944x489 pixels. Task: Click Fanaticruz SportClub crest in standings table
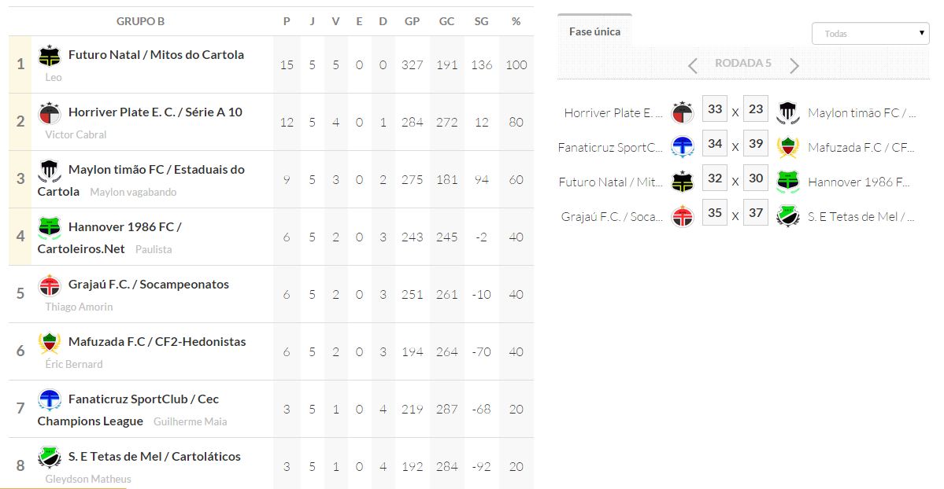[50, 400]
